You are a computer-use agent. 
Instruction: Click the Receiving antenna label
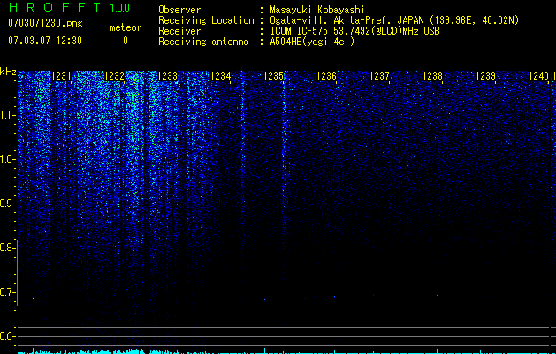click(x=203, y=42)
